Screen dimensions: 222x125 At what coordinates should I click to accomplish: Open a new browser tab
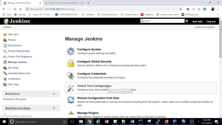point(88,3)
